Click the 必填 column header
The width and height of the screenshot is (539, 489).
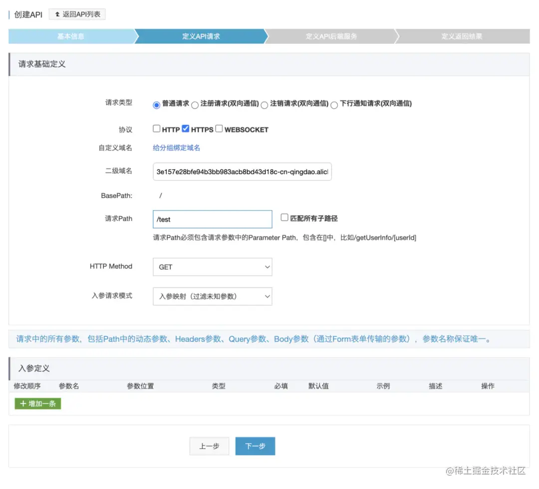coord(281,386)
